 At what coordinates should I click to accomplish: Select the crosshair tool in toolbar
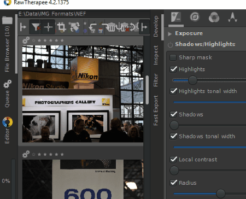[48, 27]
